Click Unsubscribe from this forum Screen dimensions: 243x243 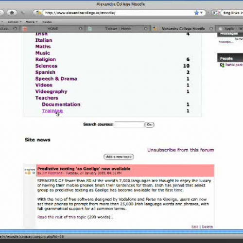[181, 150]
